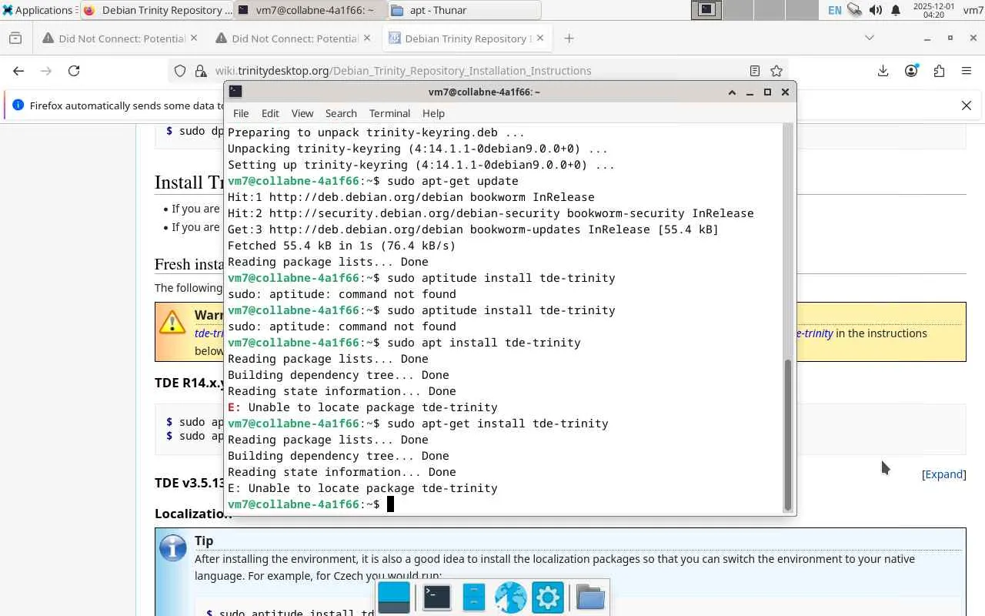Open a new tab with the plus button

click(569, 38)
